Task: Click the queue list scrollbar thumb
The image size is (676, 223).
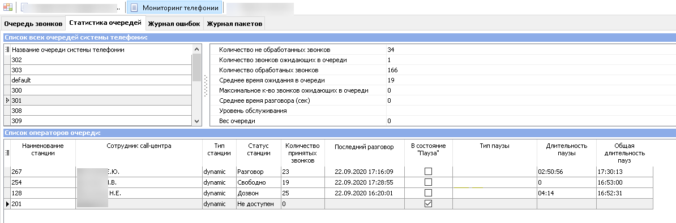Action: [x=196, y=67]
